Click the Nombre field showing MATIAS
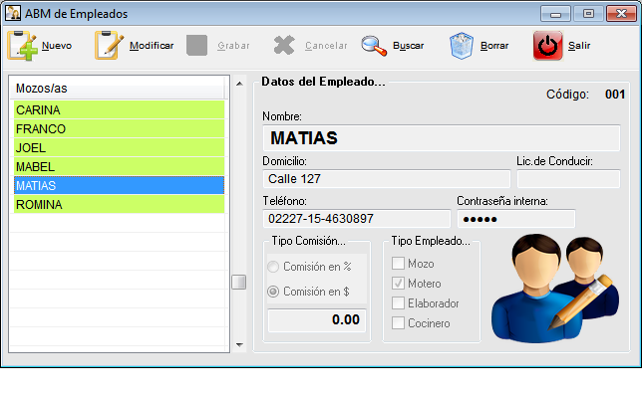Screen dimensions: 642x398 (442, 138)
